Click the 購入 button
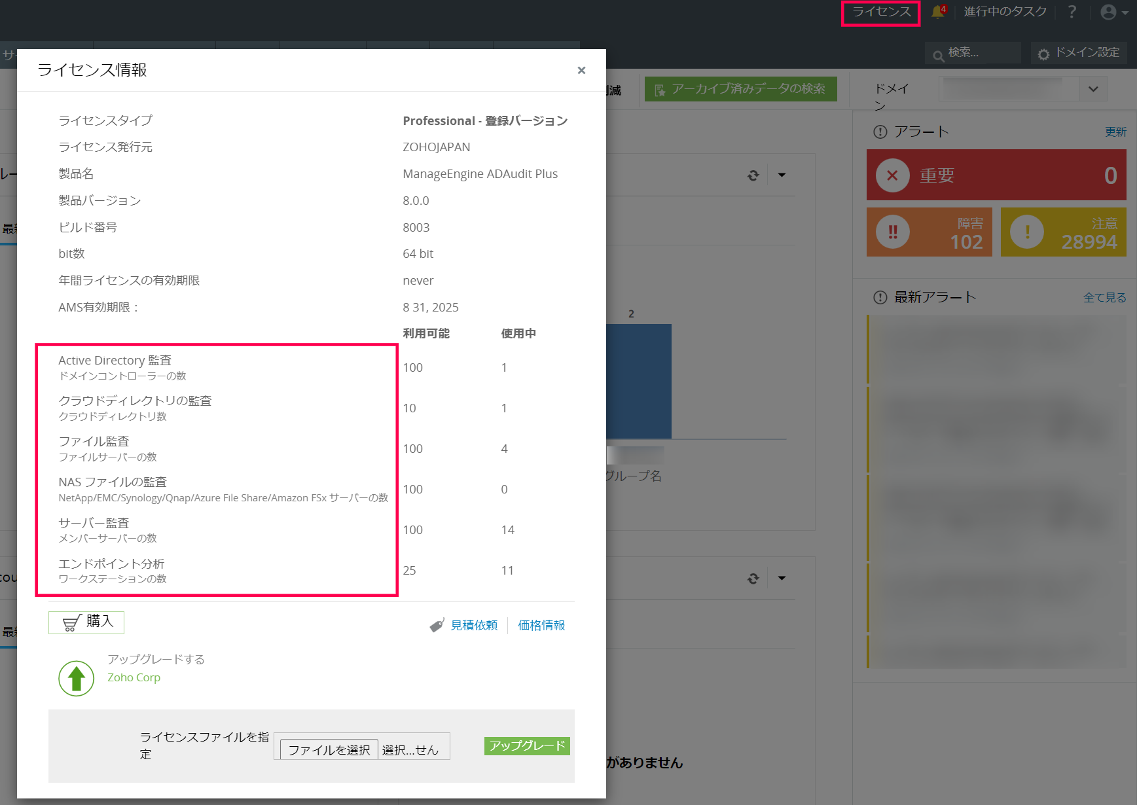 (86, 622)
